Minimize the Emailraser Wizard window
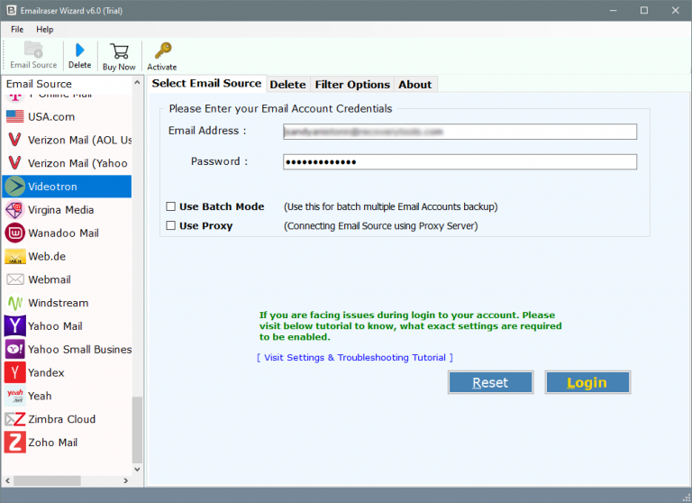This screenshot has height=503, width=692. tap(613, 10)
